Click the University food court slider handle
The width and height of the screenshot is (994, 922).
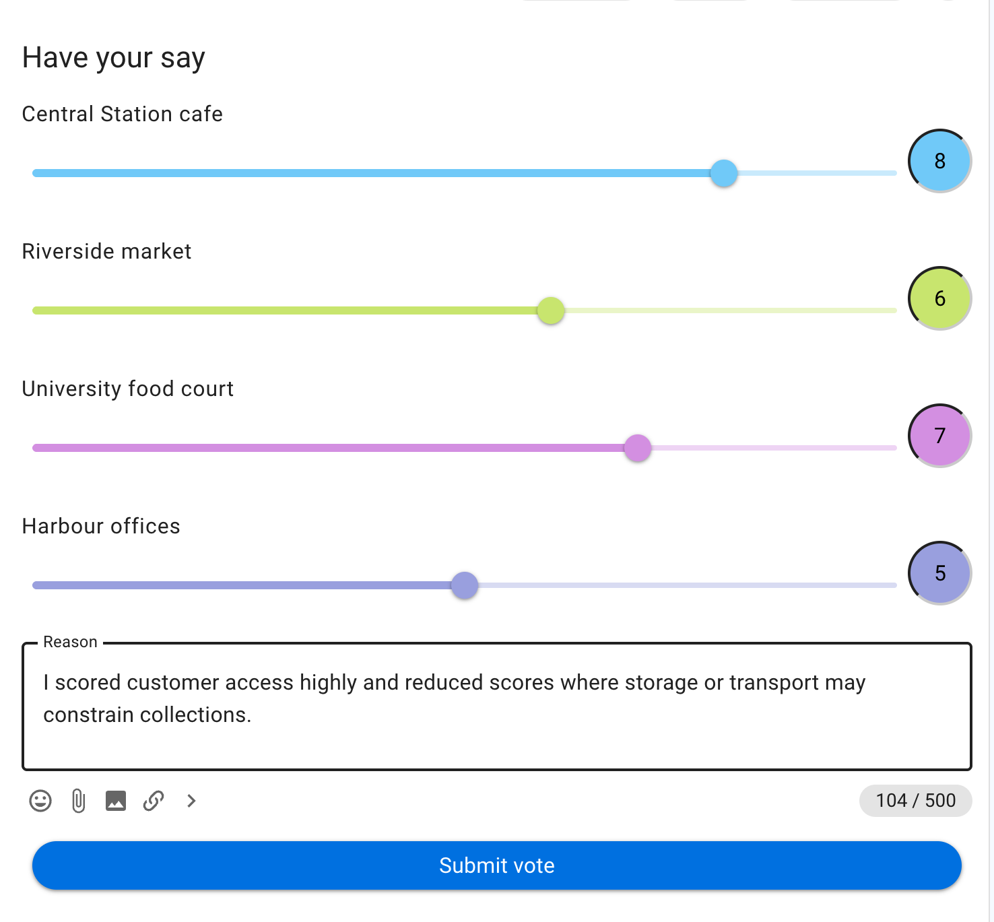click(x=638, y=448)
